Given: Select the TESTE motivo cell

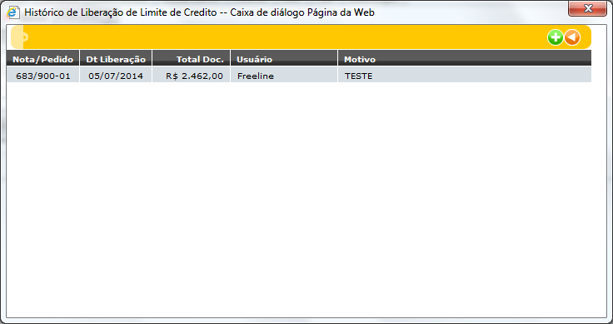Looking at the screenshot, I should (465, 75).
